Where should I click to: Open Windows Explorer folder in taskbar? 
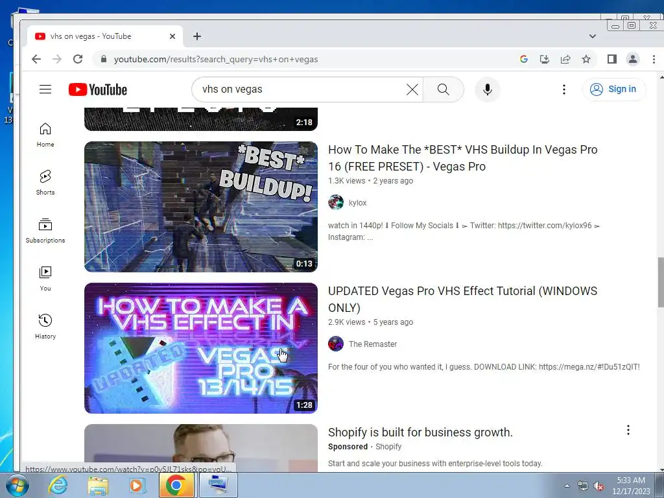[x=98, y=485]
